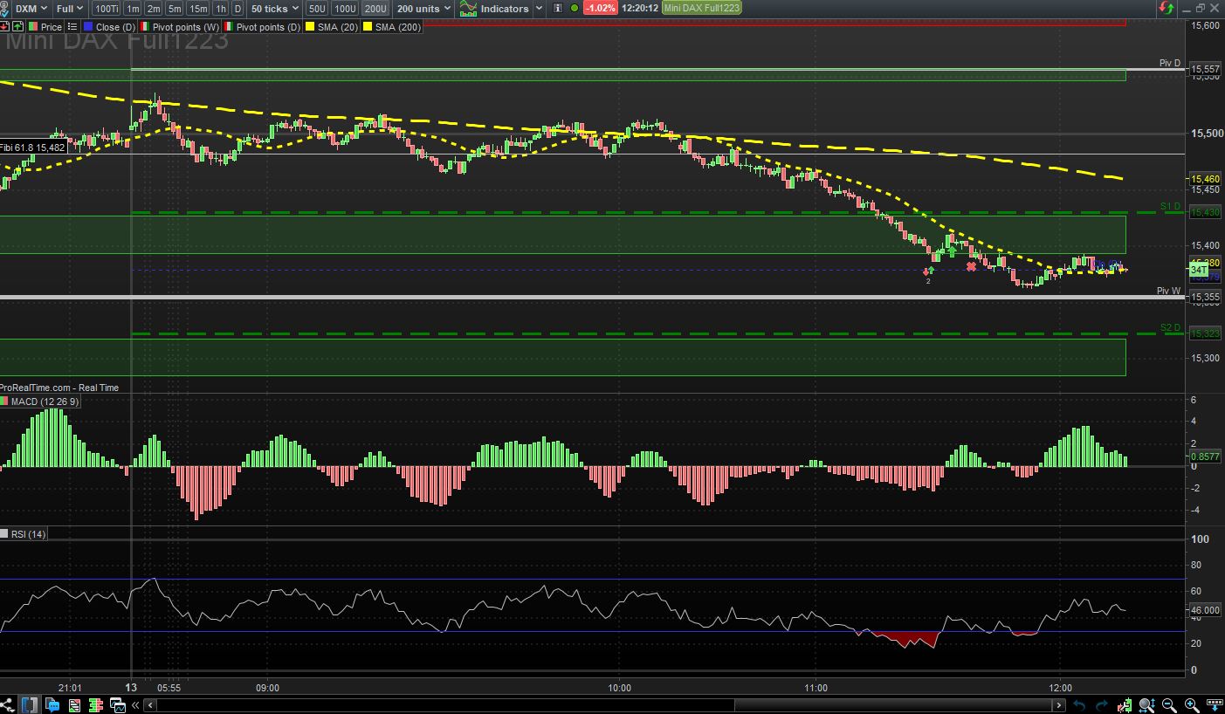The height and width of the screenshot is (714, 1225).
Task: Toggle the 1m timeframe button
Action: click(132, 9)
